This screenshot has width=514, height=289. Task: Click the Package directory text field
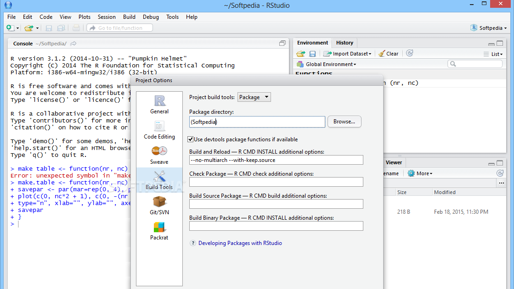[x=257, y=122]
